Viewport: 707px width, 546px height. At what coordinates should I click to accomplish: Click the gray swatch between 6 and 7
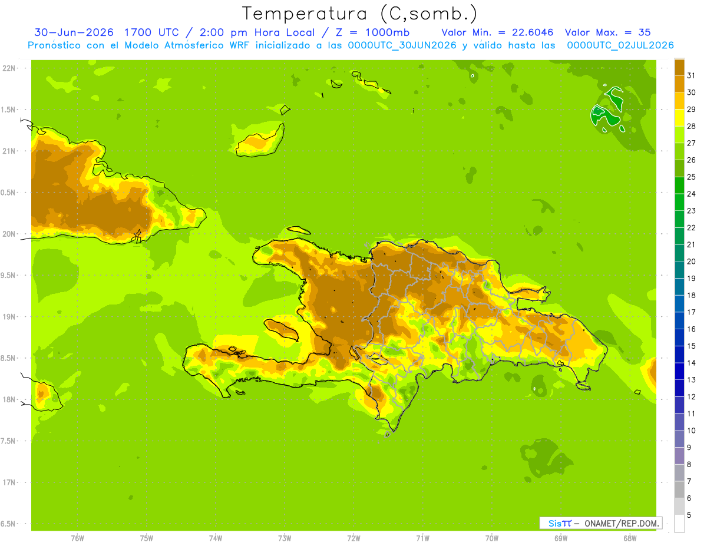coord(679,489)
